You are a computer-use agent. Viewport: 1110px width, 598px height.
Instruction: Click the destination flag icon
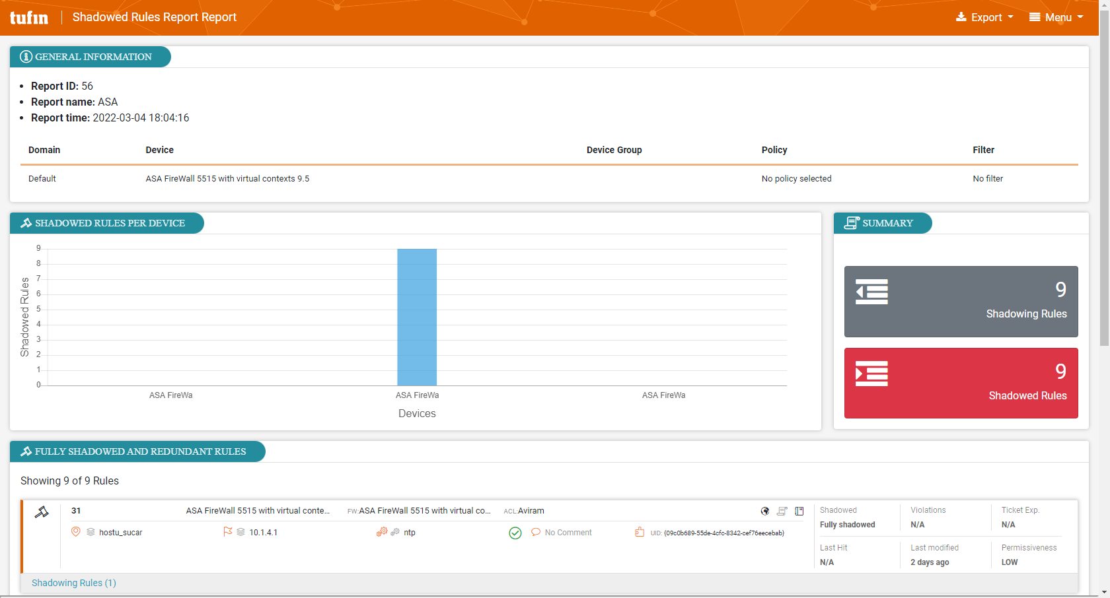pyautogui.click(x=228, y=532)
